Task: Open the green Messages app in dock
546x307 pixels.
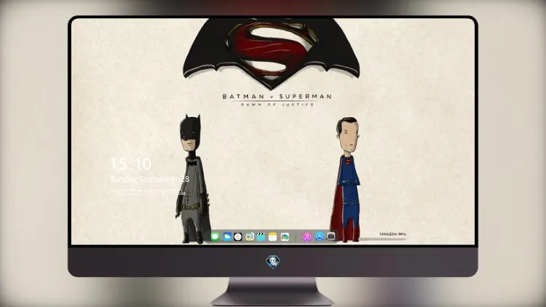Action: pos(215,236)
